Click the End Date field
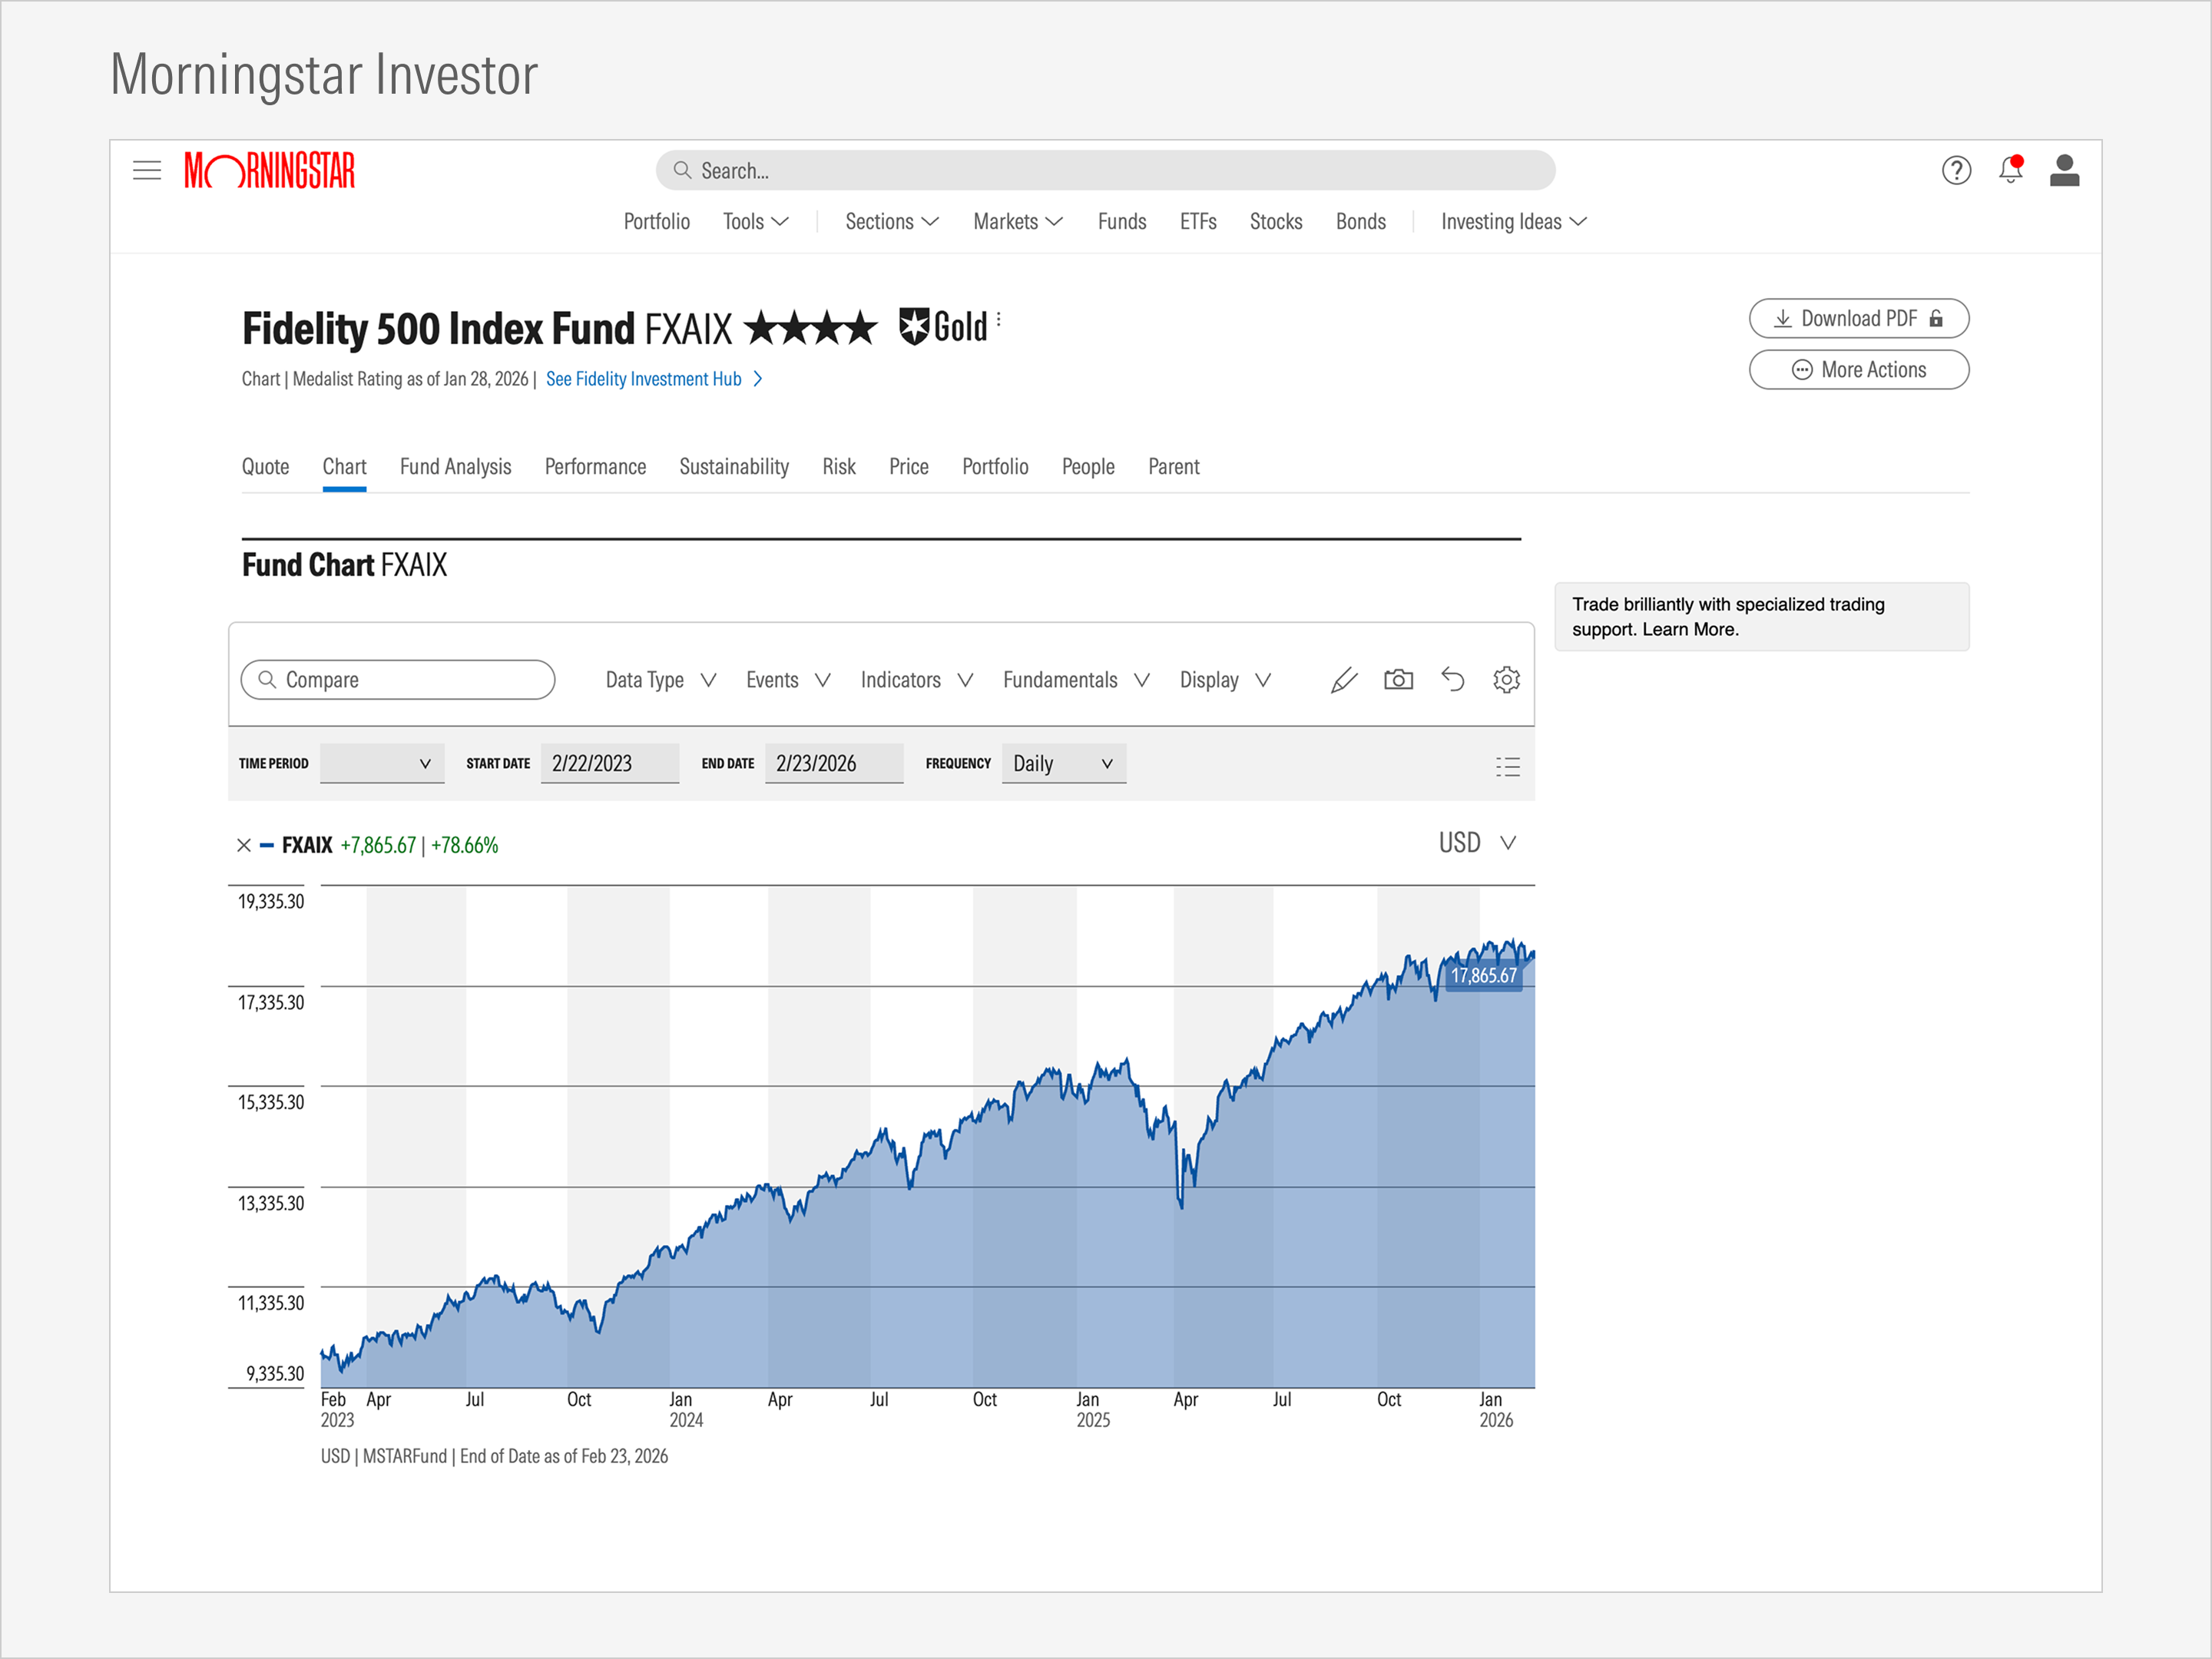This screenshot has height=1659, width=2212. click(x=834, y=763)
